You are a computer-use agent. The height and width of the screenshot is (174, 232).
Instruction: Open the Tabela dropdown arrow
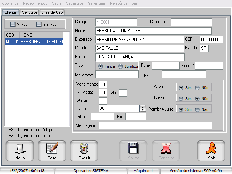click(143, 108)
